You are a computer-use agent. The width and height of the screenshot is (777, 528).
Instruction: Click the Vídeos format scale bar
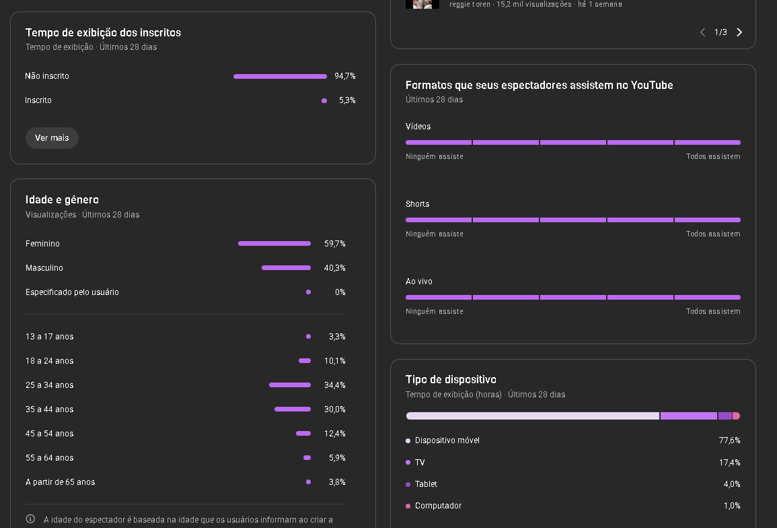(572, 143)
